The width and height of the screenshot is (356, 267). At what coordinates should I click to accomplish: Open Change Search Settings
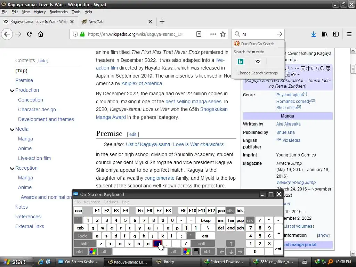click(258, 73)
